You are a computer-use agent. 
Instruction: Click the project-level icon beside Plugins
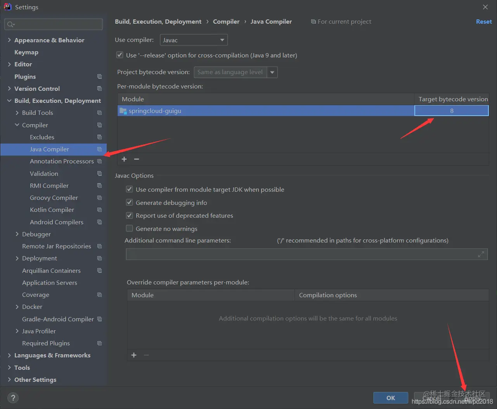pos(100,76)
